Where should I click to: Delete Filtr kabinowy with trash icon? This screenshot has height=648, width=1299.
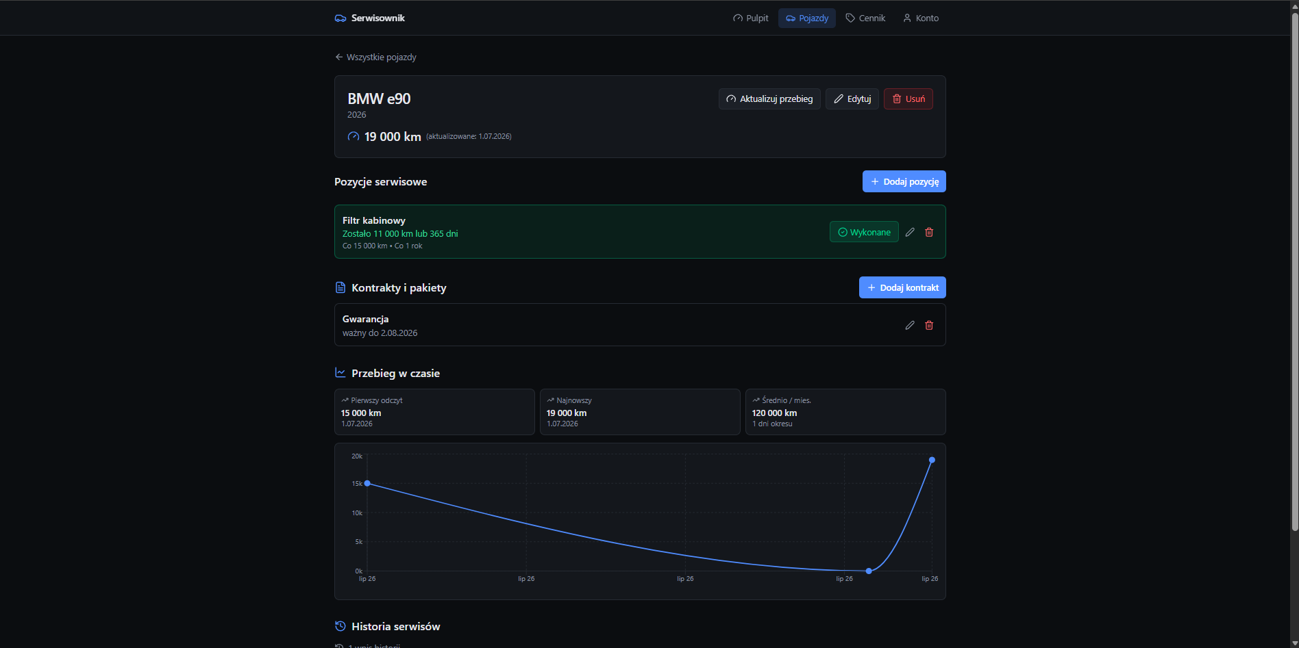click(x=929, y=232)
